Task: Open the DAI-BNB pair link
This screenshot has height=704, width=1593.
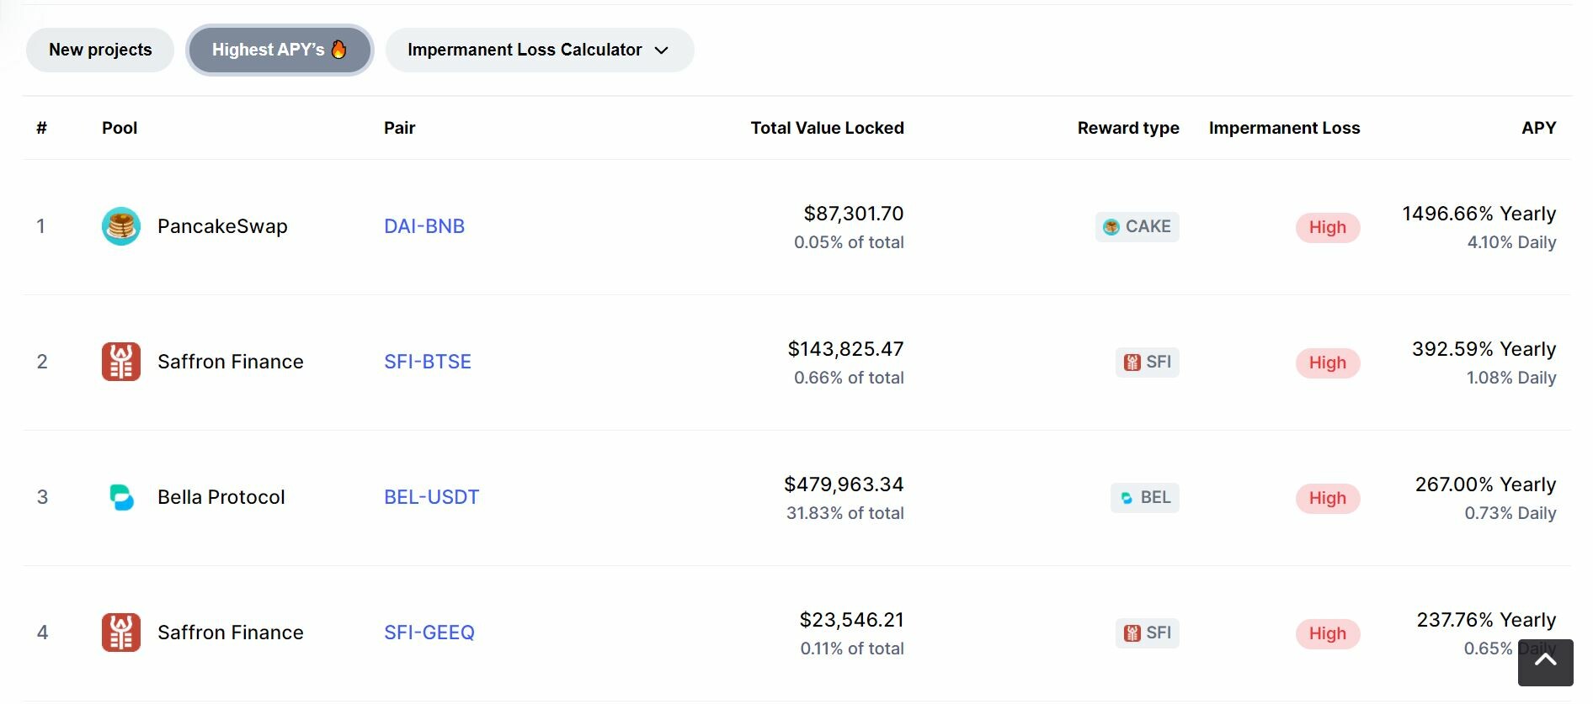Action: [x=424, y=227]
